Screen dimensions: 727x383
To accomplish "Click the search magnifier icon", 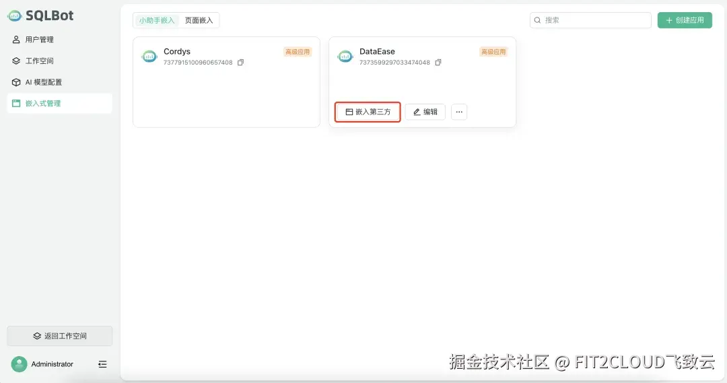I will [537, 20].
